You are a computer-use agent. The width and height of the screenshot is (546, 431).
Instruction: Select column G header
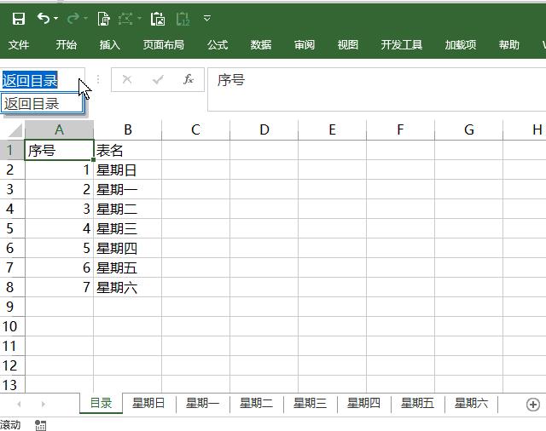(x=468, y=129)
